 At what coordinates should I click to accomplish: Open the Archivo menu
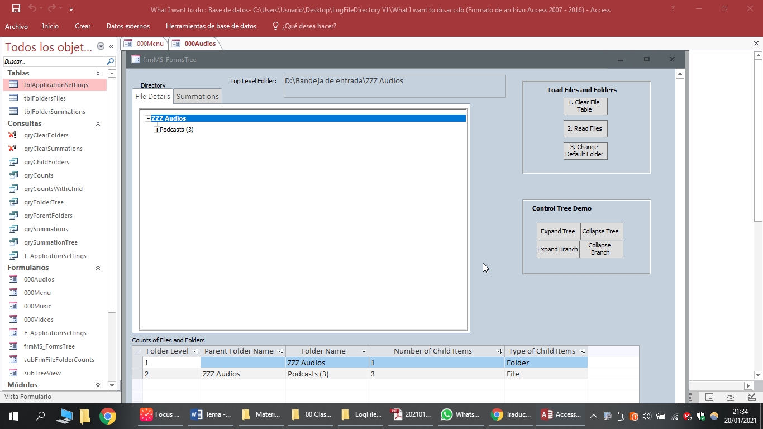coord(16,26)
